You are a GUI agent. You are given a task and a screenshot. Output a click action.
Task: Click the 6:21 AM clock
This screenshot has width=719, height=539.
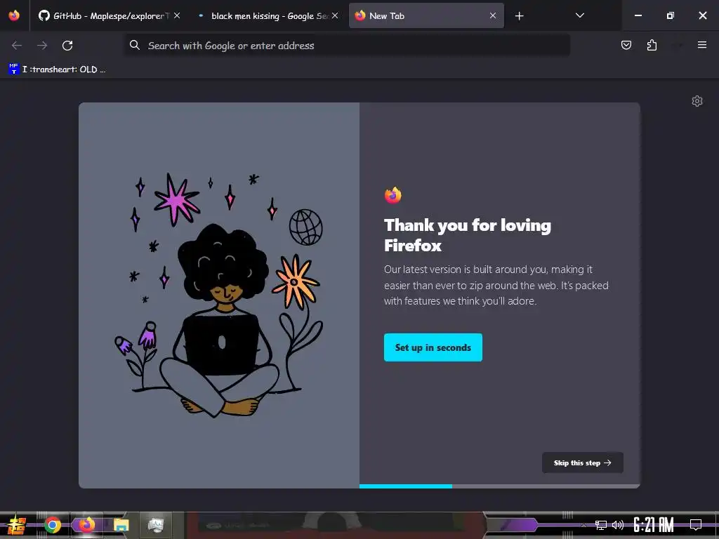coord(654,525)
